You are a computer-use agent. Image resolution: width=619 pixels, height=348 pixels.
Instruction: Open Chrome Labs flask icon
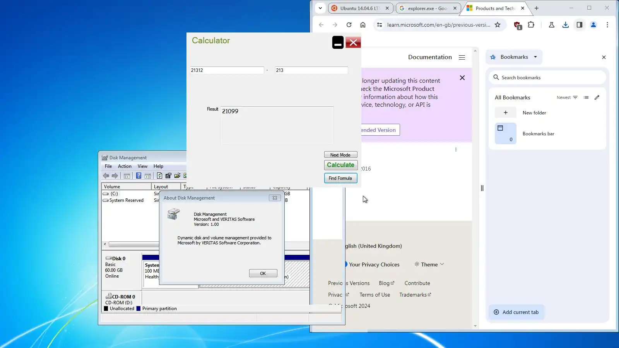click(552, 25)
